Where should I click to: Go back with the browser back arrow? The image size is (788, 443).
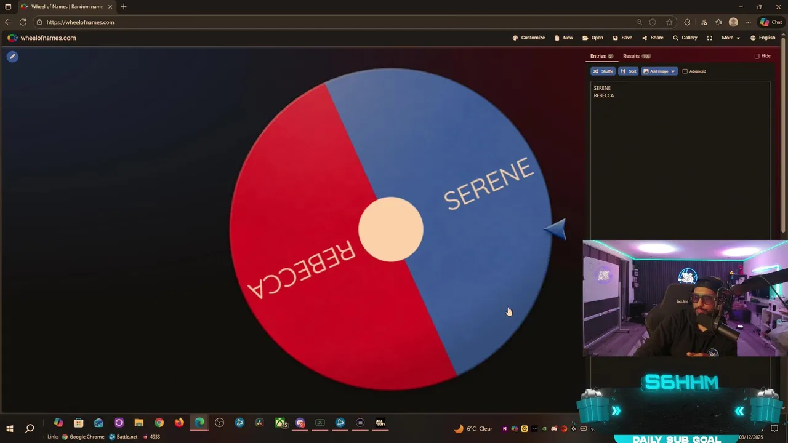click(8, 22)
